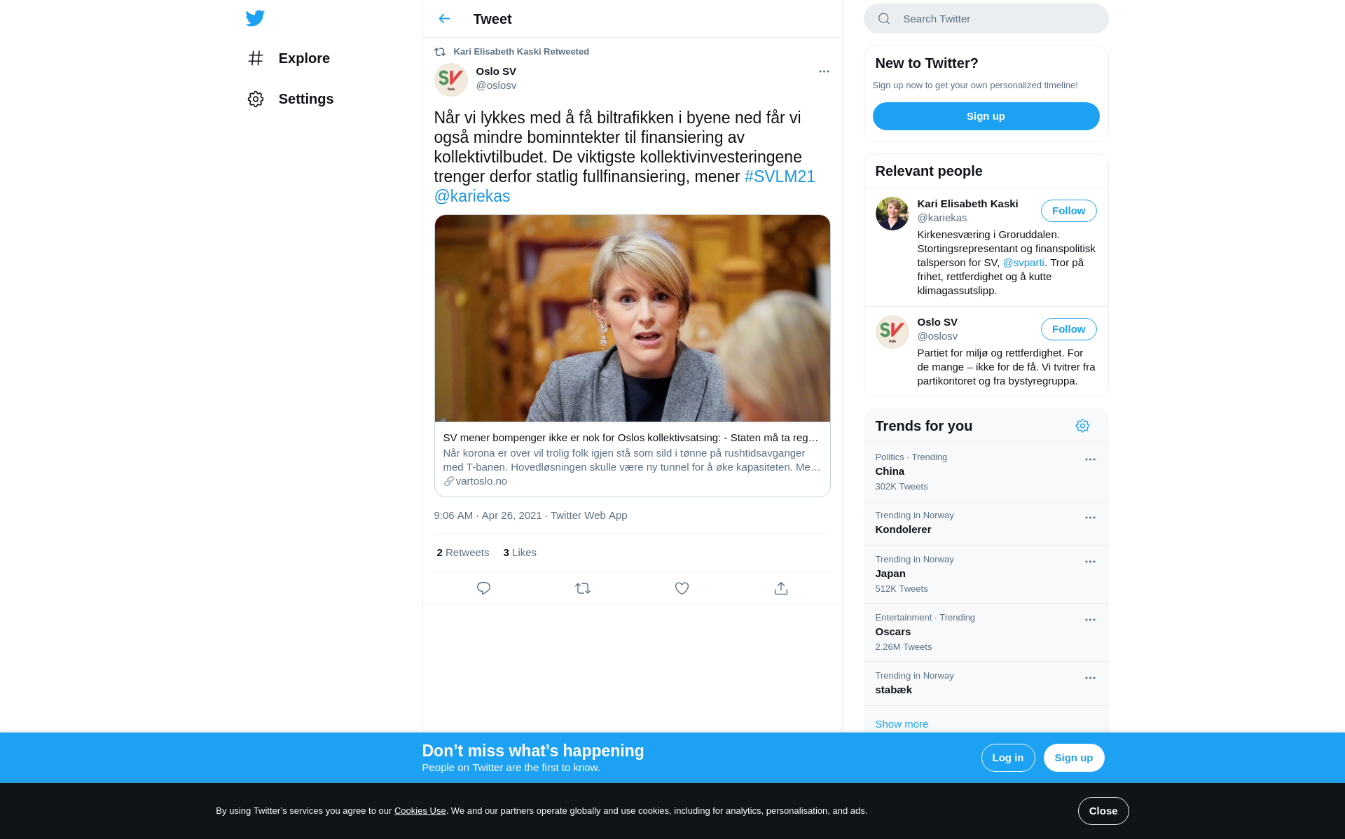The image size is (1345, 839).
Task: Click the blue Sign up button
Action: point(986,116)
